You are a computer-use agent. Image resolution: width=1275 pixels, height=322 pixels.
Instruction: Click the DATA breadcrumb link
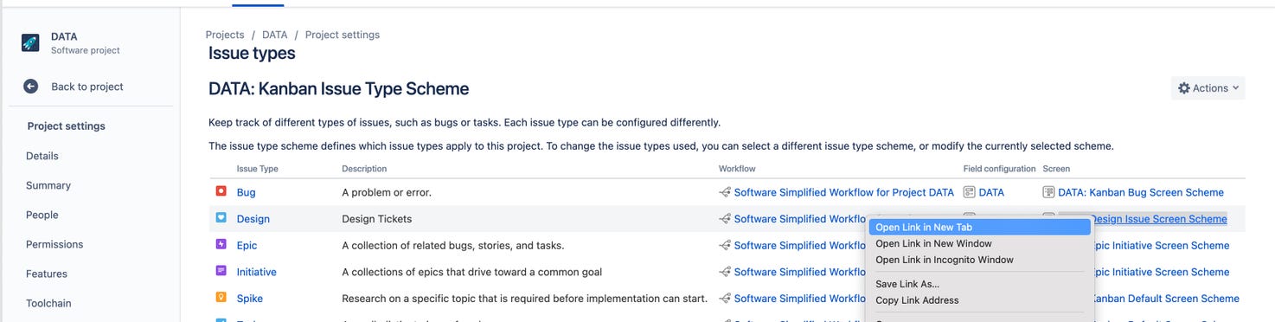[x=275, y=35]
